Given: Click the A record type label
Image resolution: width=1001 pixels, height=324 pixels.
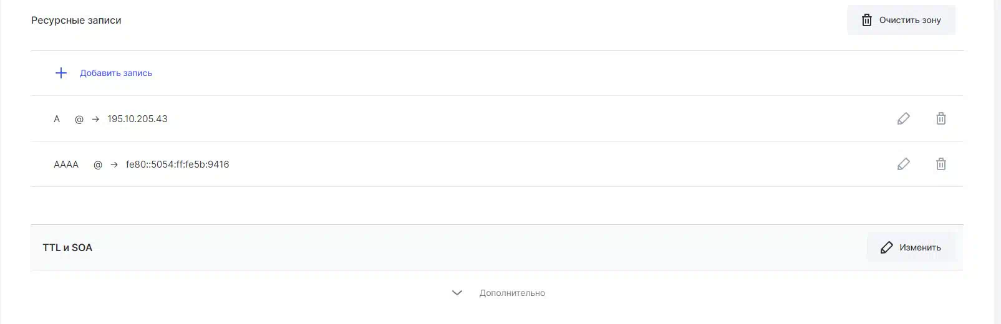Looking at the screenshot, I should [57, 118].
